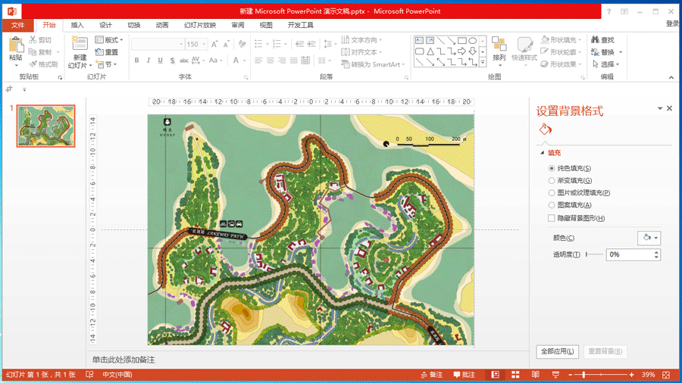Image resolution: width=682 pixels, height=383 pixels.
Task: Open the fill Color dropdown picker
Action: (649, 238)
